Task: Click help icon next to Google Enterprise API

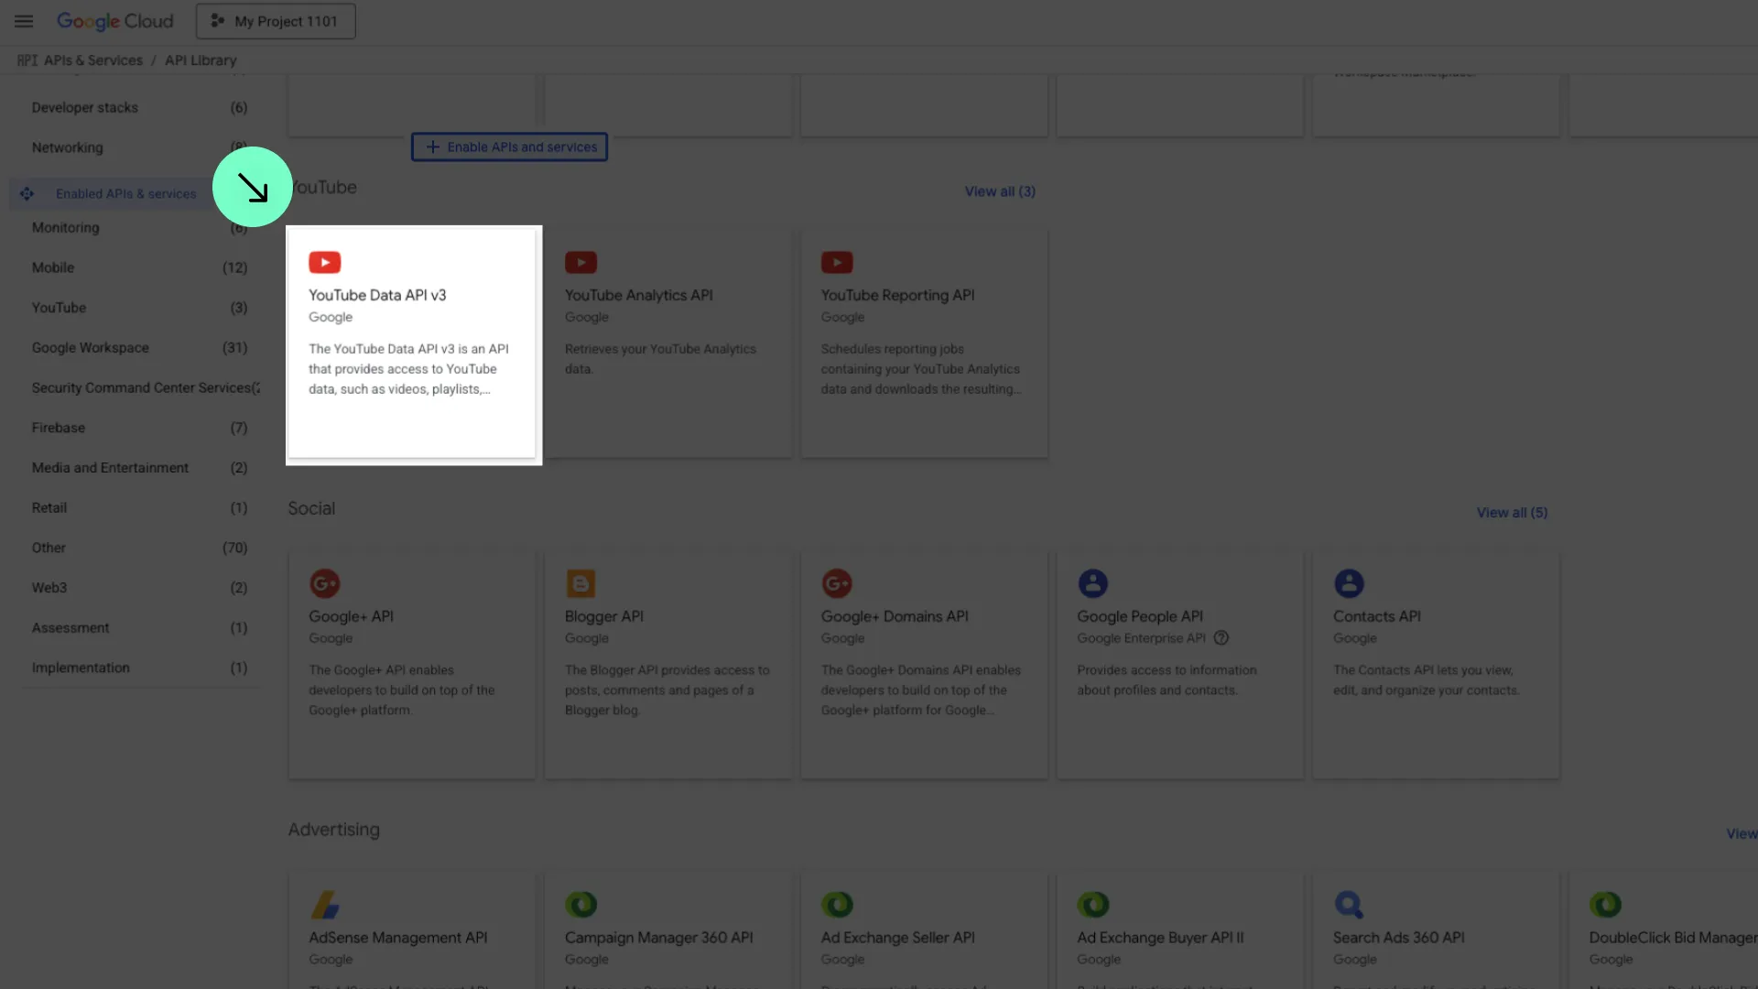Action: click(1221, 638)
